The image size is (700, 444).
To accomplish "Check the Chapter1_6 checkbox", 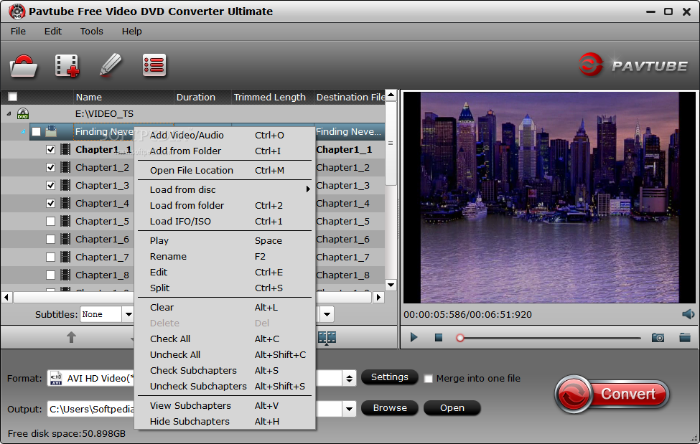I will click(50, 239).
